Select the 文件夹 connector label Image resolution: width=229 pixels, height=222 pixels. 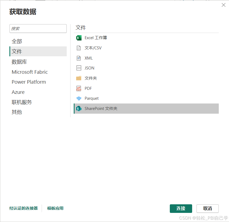coord(91,78)
